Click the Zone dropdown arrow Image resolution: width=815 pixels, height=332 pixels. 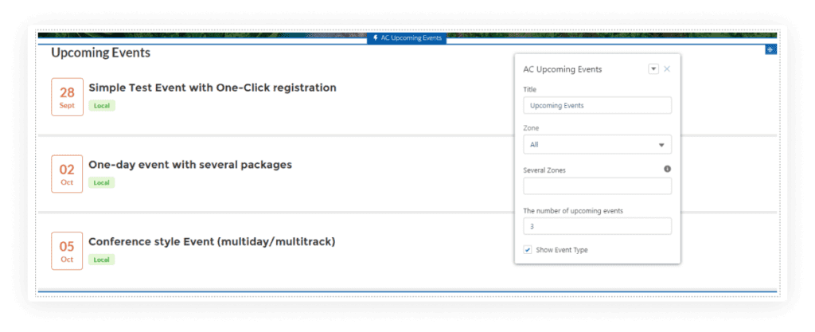661,145
